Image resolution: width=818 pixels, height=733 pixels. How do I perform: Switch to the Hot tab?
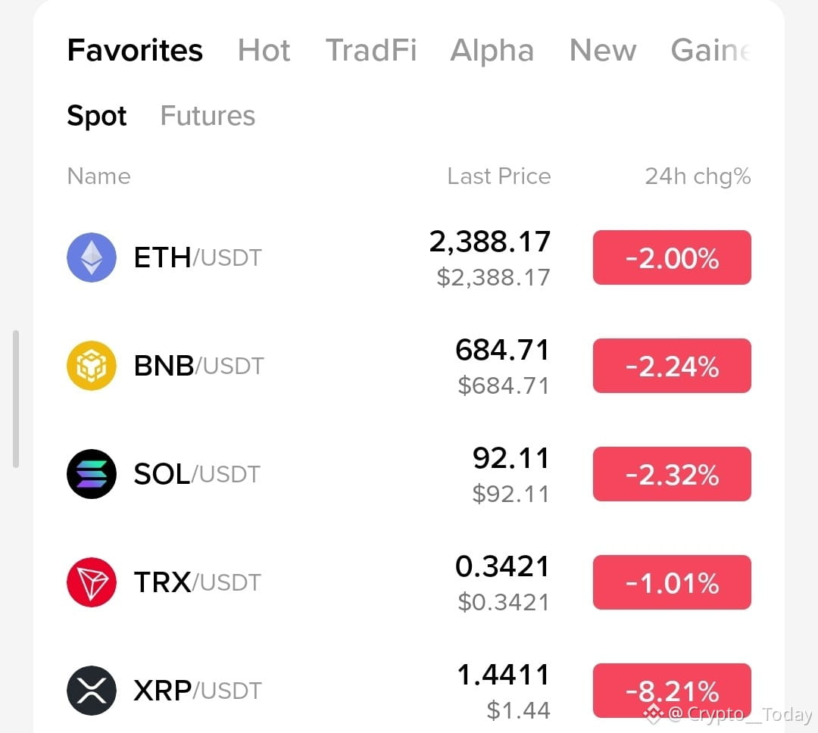pos(264,51)
